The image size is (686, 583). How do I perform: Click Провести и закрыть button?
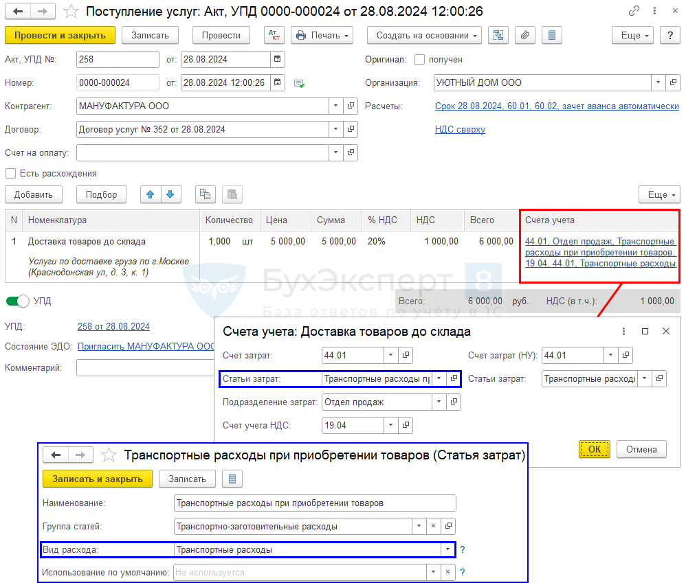pos(60,36)
